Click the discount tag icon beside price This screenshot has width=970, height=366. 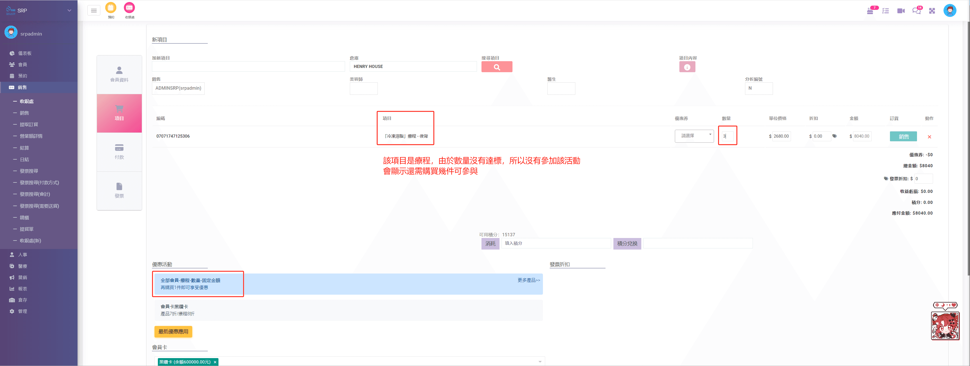click(834, 136)
